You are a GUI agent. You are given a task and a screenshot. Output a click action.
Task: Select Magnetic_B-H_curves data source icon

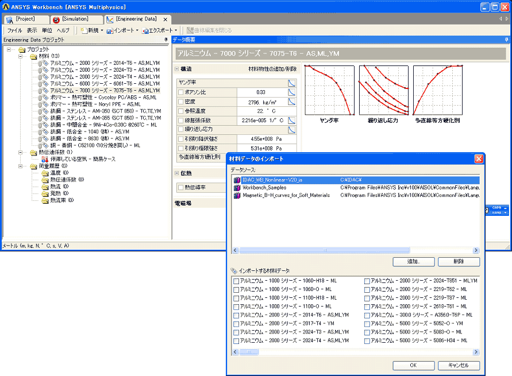pos(237,195)
